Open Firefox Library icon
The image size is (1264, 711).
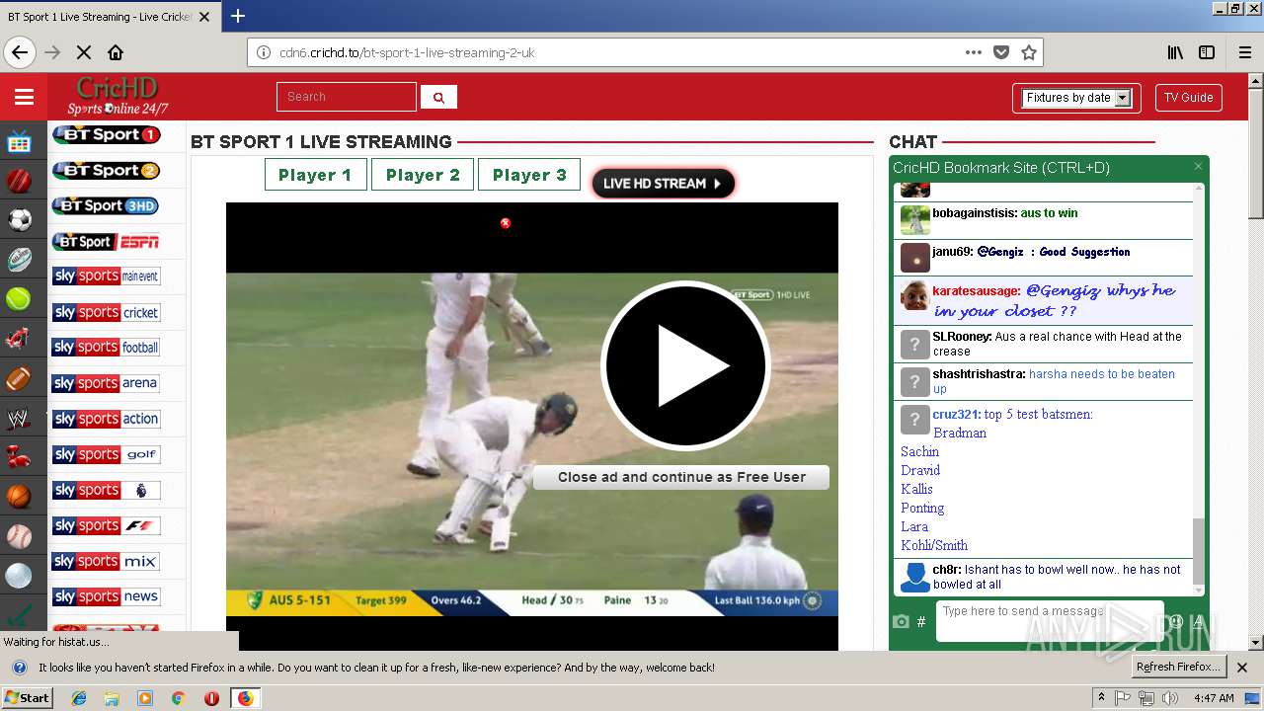coord(1175,52)
